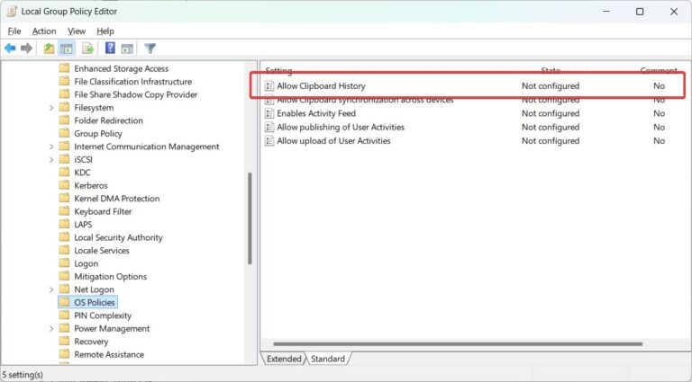
Task: Click the app icon in title bar
Action: click(12, 12)
